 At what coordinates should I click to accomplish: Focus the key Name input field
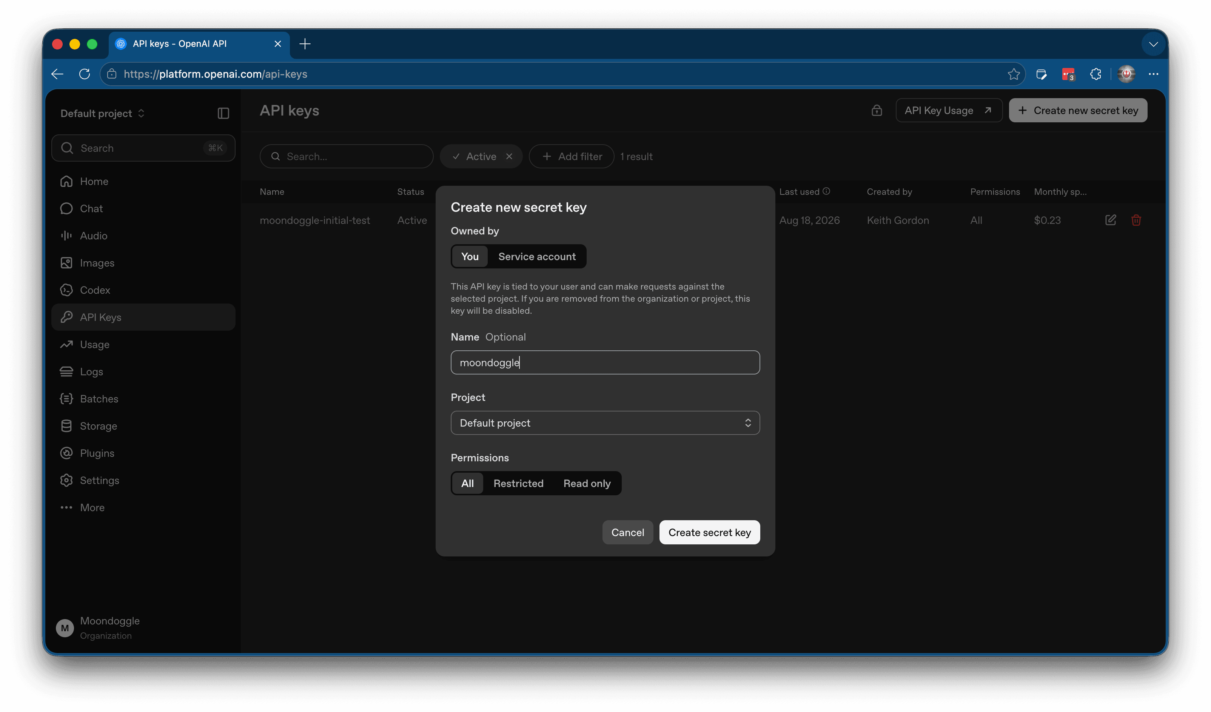click(x=605, y=363)
